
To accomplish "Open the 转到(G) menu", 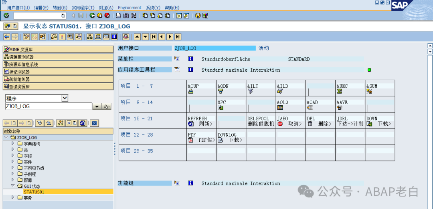I will [60, 8].
